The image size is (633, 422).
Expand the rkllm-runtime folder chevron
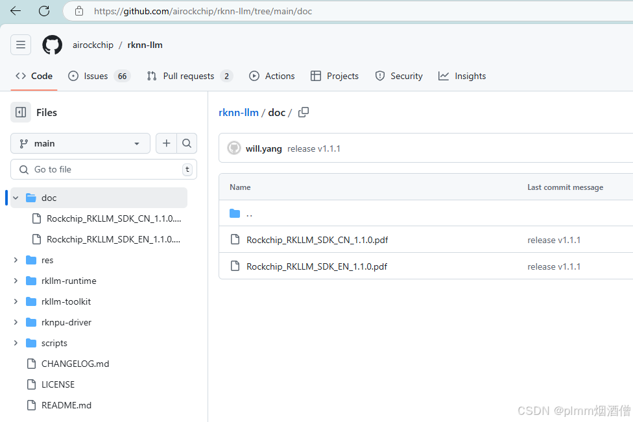click(x=16, y=281)
